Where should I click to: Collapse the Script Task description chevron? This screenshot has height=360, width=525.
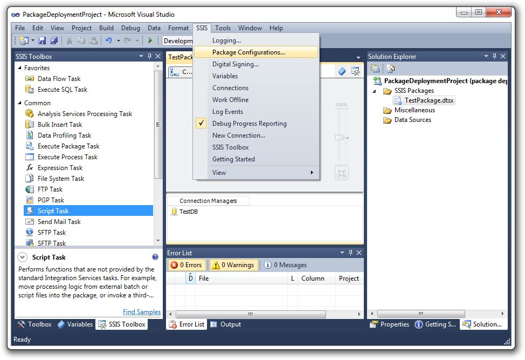tap(23, 257)
